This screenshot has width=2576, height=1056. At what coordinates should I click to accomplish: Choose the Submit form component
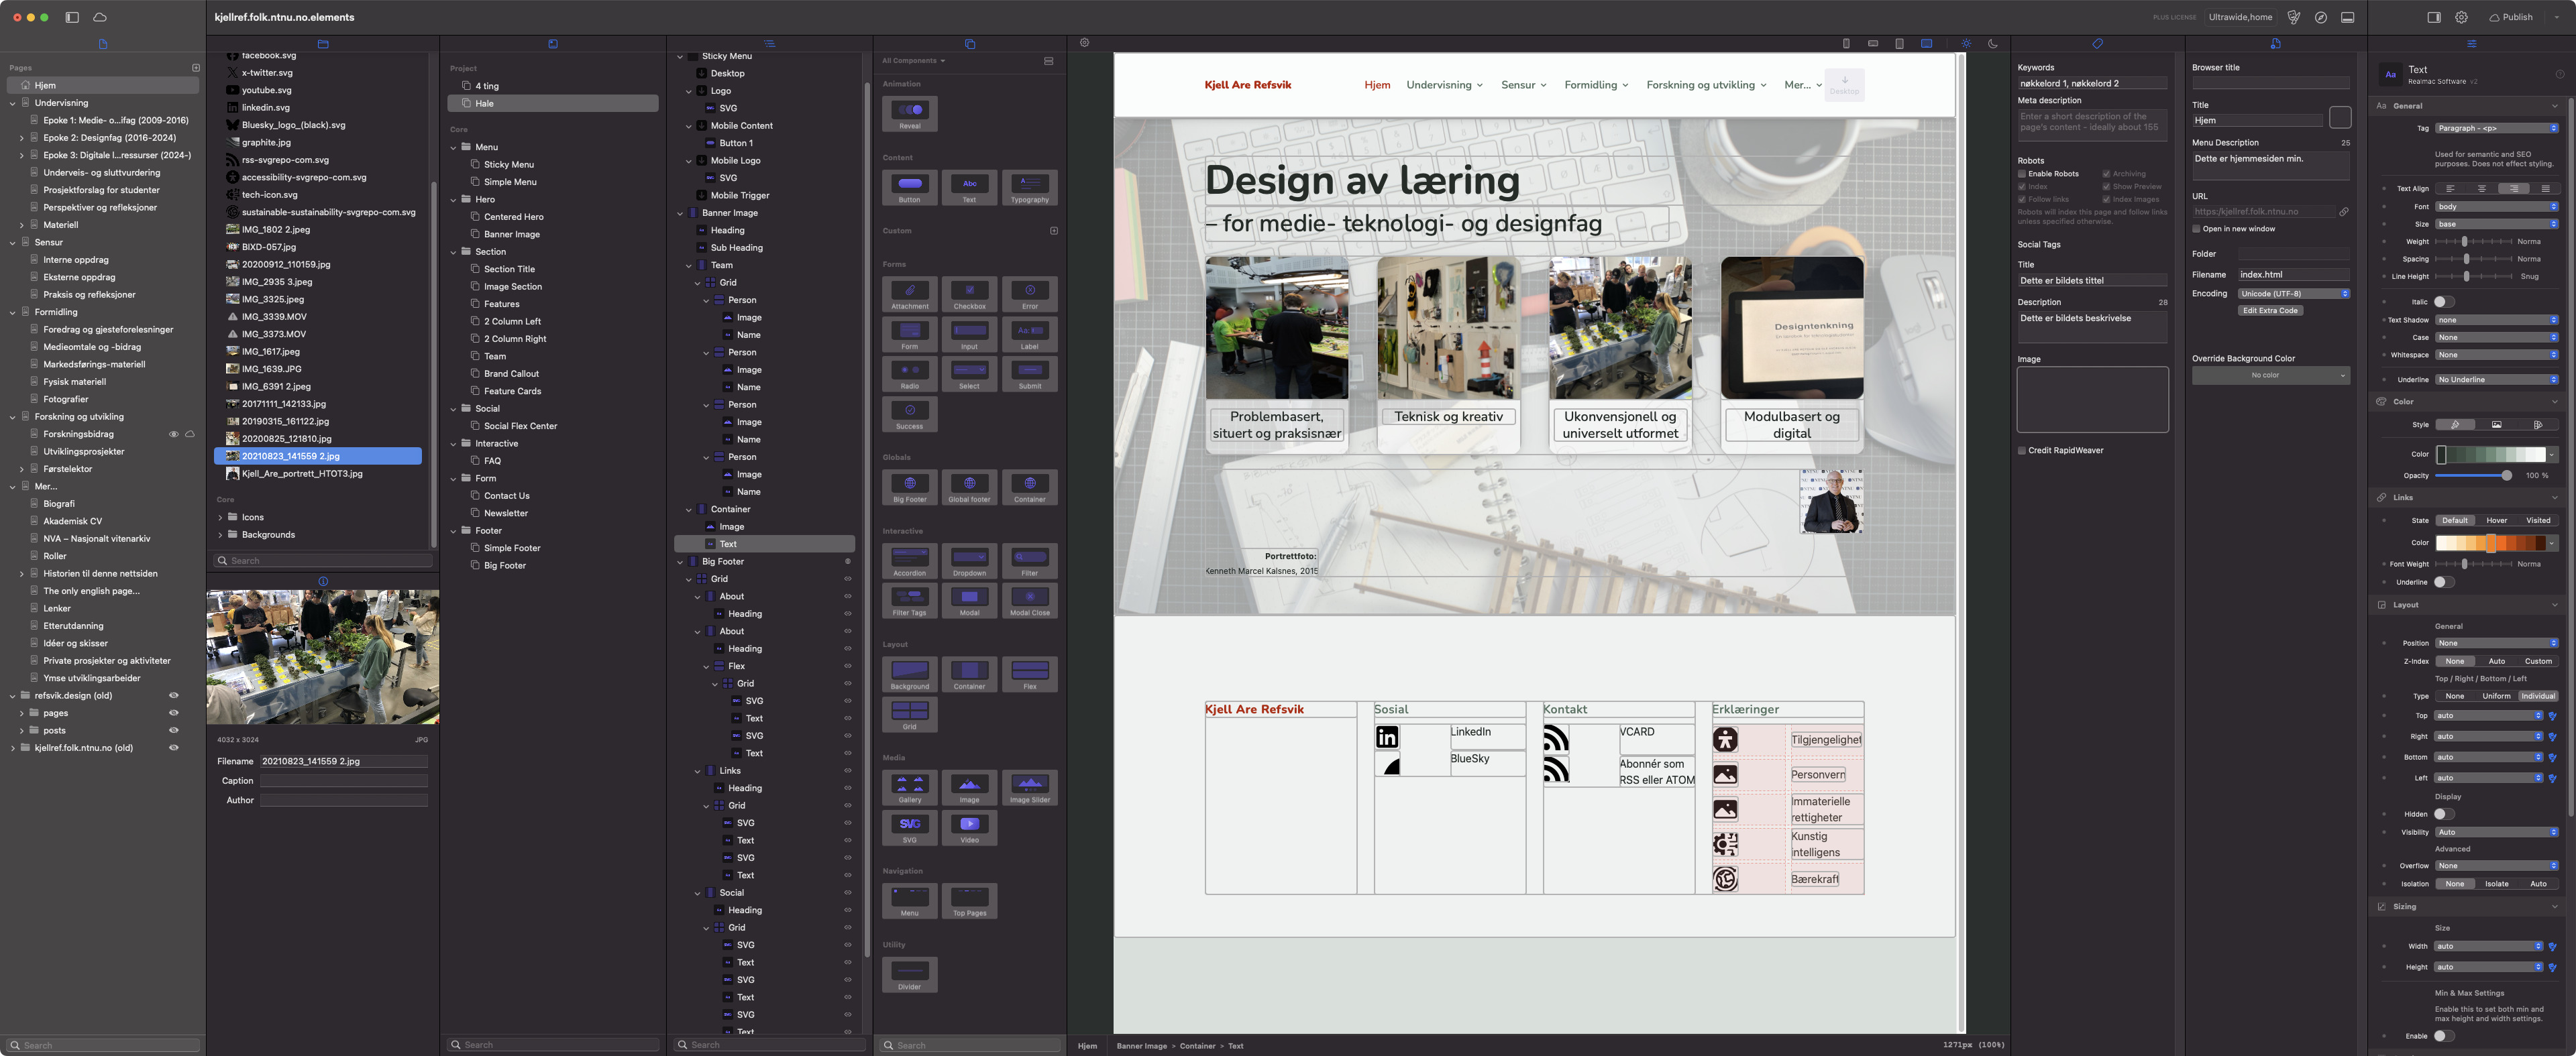pos(1029,373)
